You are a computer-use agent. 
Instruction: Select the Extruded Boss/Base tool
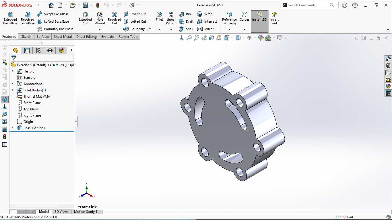coord(10,18)
